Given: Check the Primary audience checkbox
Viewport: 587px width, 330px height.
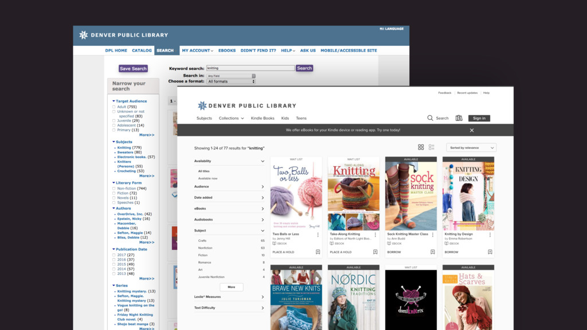Looking at the screenshot, I should pos(114,130).
